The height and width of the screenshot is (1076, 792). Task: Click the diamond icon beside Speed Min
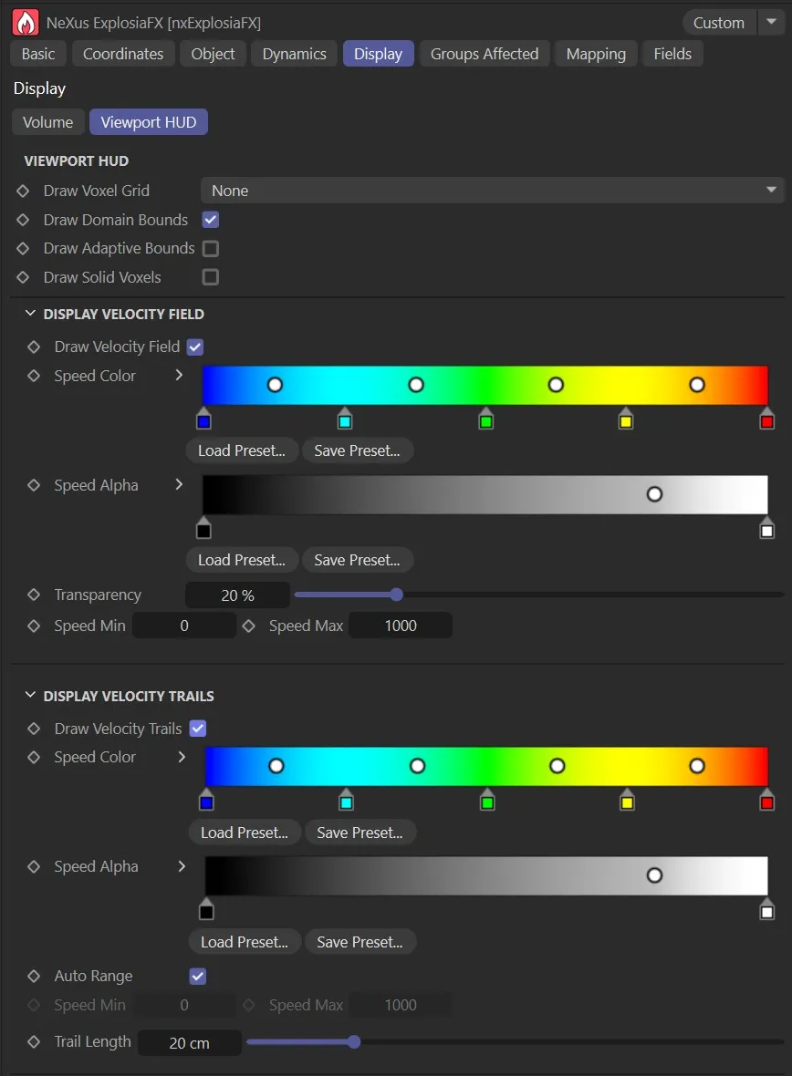coord(33,626)
